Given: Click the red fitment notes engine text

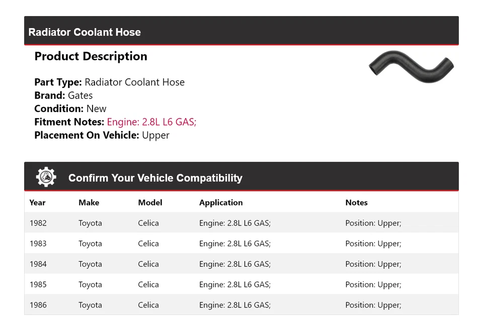Looking at the screenshot, I should click(x=151, y=122).
